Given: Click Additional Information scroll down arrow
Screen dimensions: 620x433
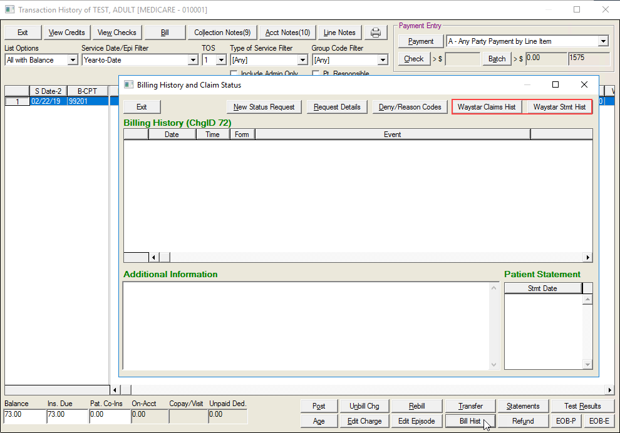Looking at the screenshot, I should click(x=494, y=365).
